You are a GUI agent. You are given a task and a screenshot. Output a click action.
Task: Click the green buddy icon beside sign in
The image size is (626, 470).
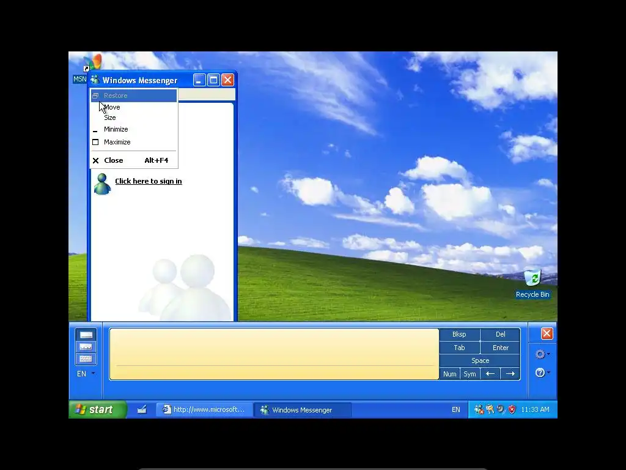[102, 184]
